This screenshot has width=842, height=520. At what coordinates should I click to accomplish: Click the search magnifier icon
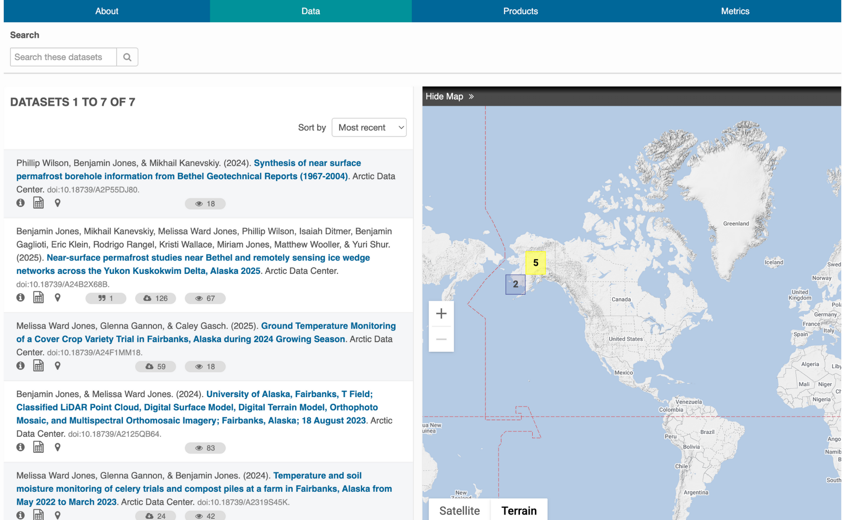click(x=127, y=57)
